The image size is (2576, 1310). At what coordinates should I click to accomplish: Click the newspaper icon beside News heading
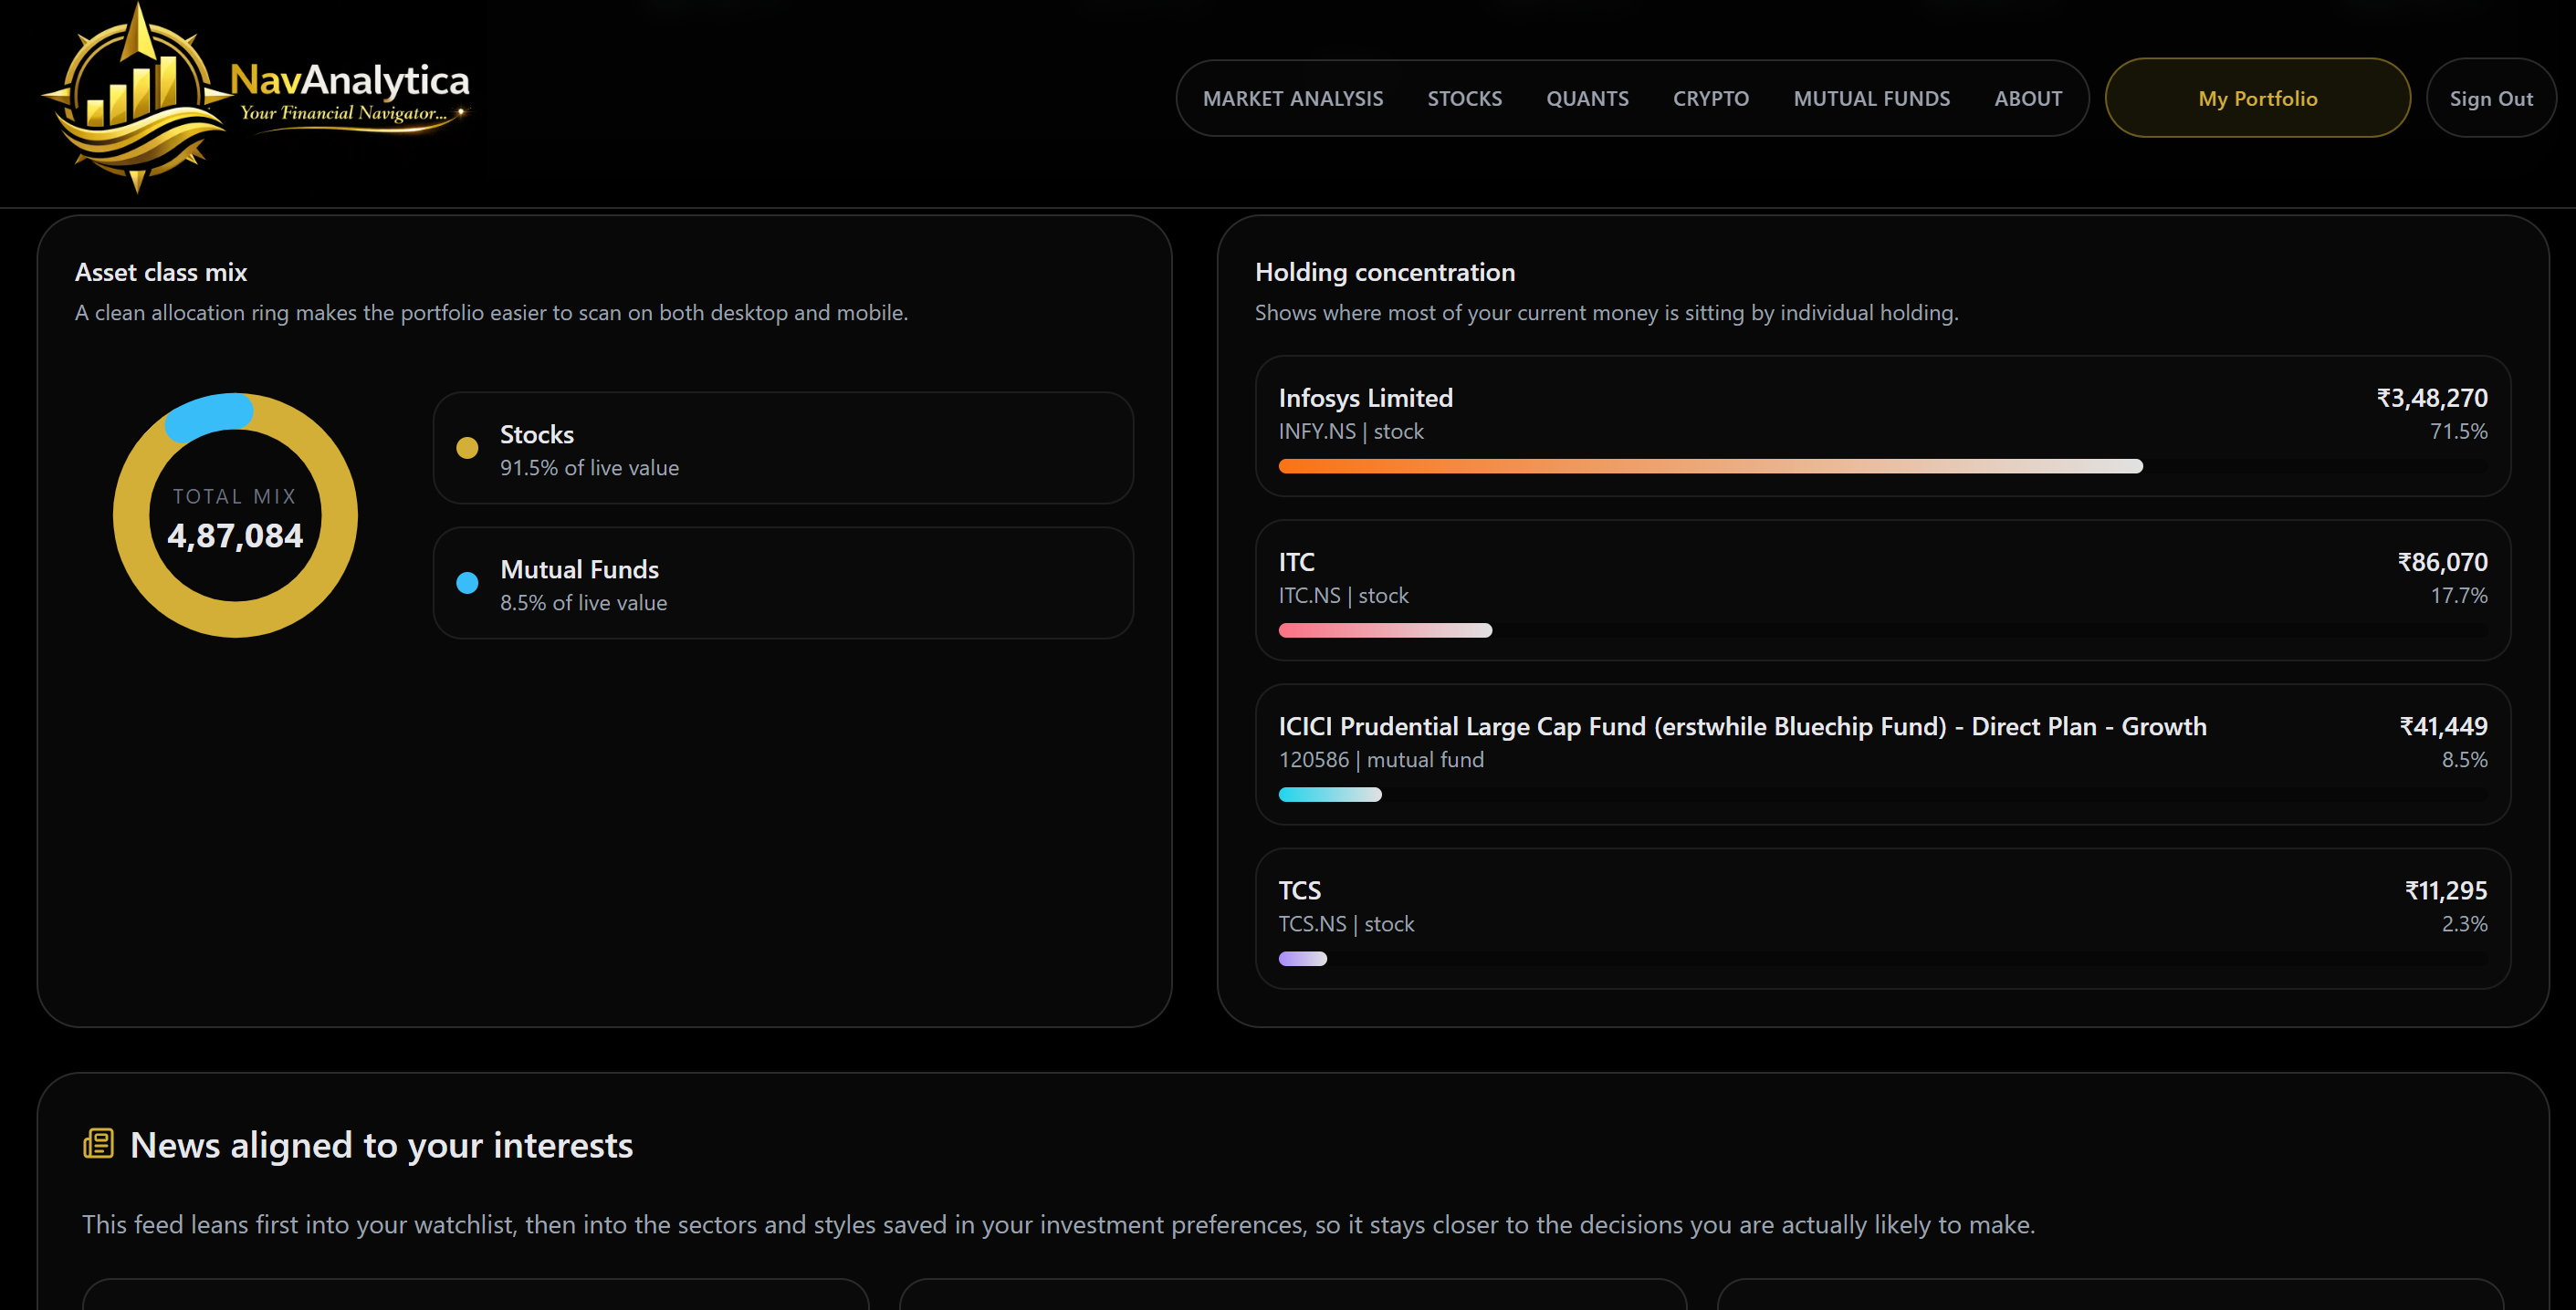pos(98,1143)
